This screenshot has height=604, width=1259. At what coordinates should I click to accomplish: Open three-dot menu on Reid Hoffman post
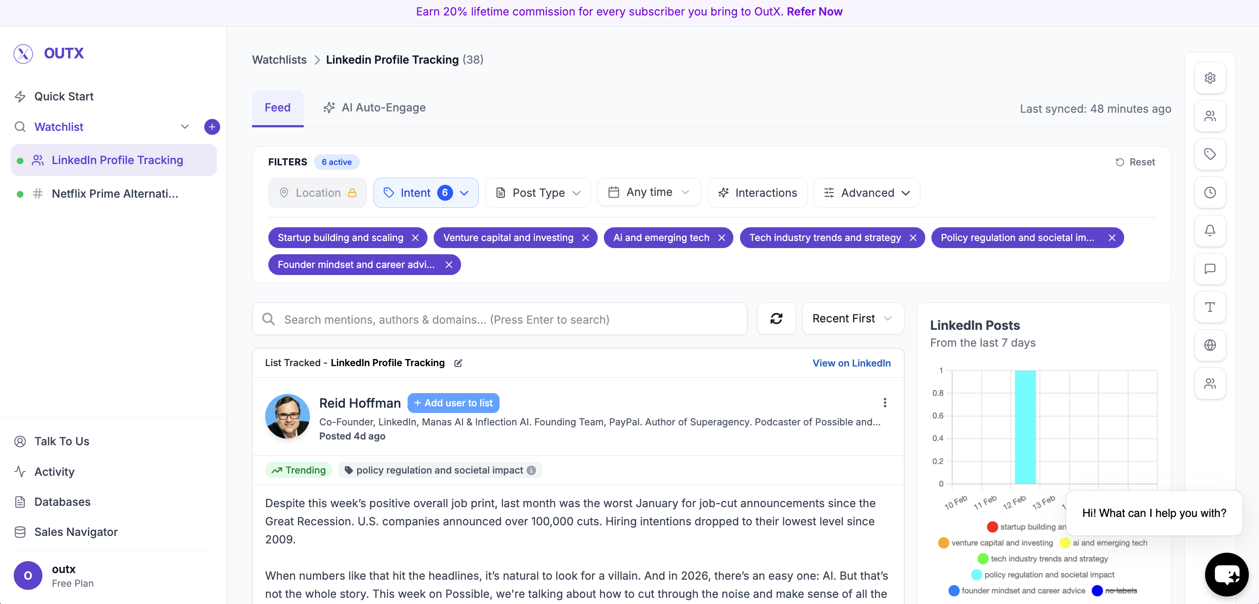[x=885, y=403]
